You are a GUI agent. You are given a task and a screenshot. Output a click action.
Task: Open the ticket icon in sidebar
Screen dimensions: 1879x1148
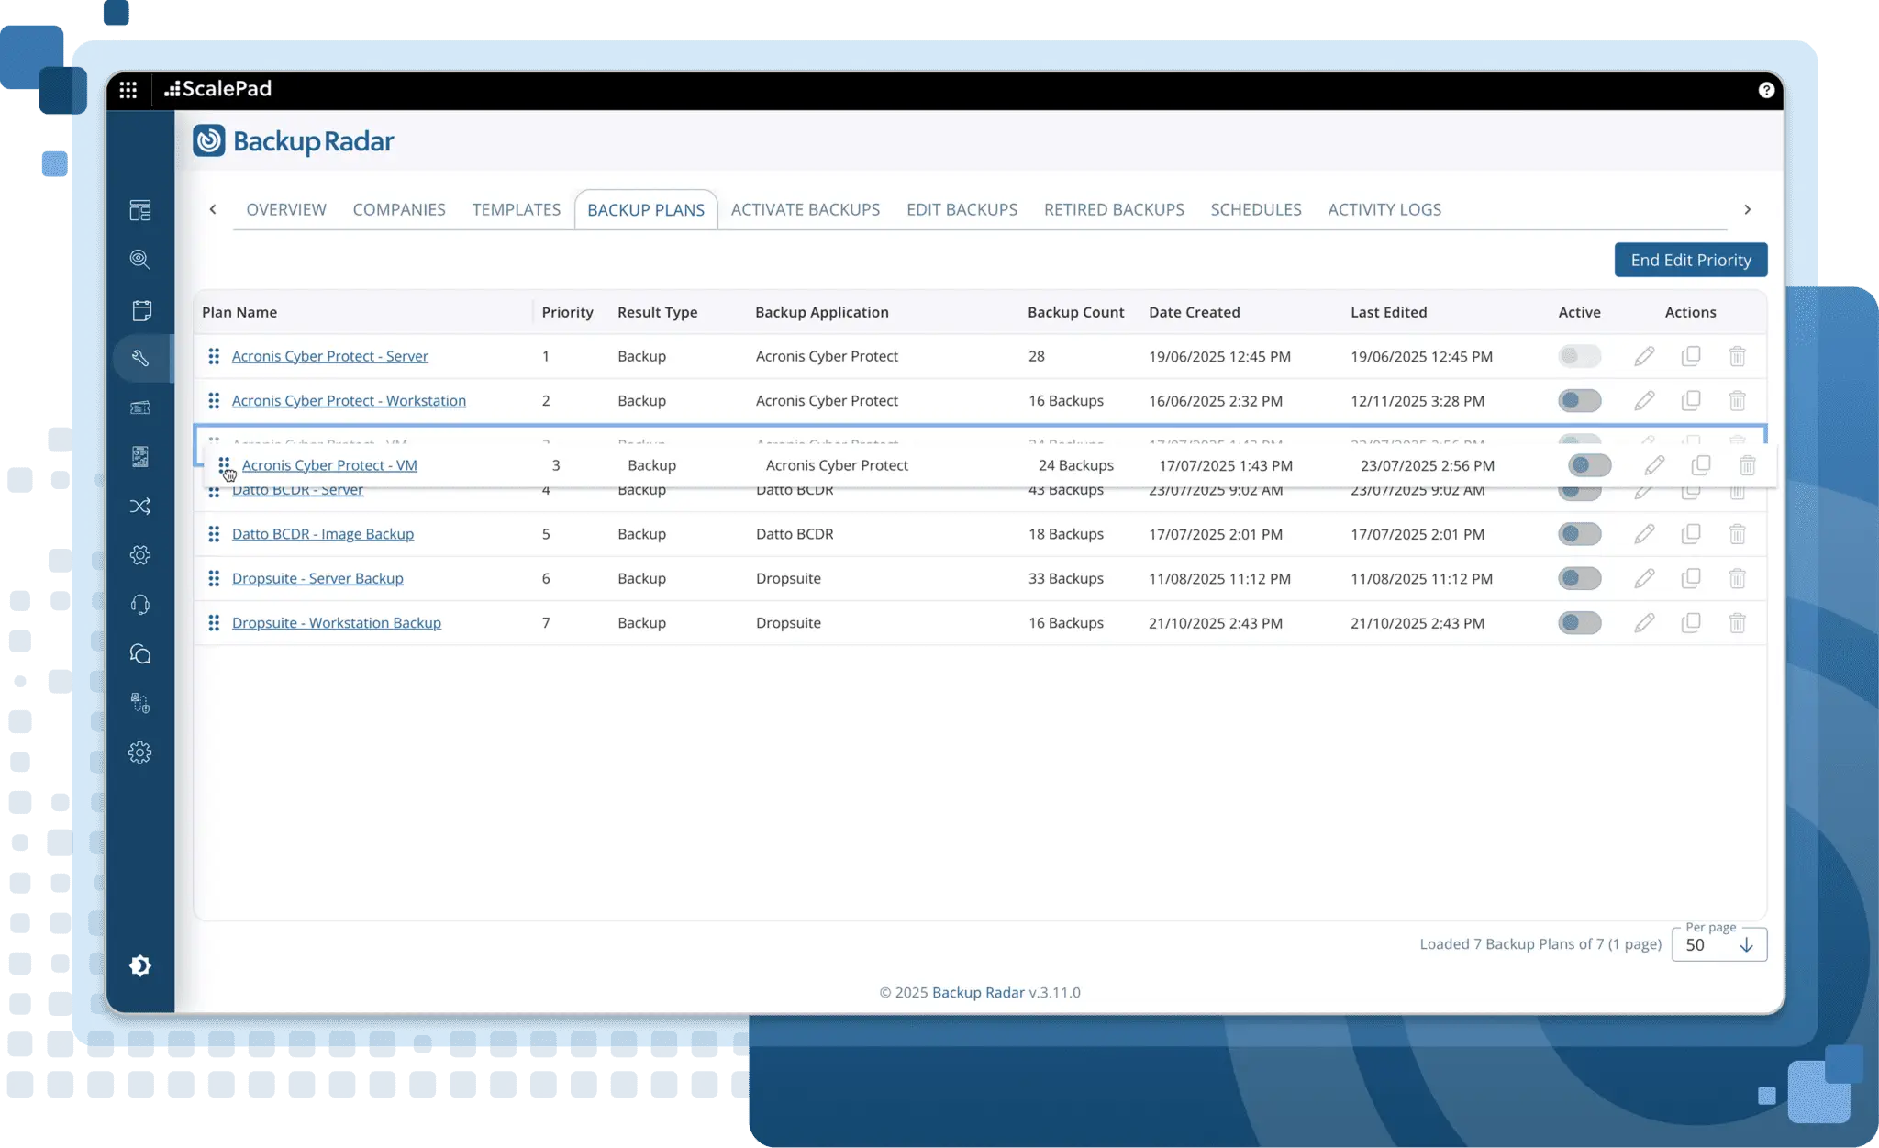(140, 407)
